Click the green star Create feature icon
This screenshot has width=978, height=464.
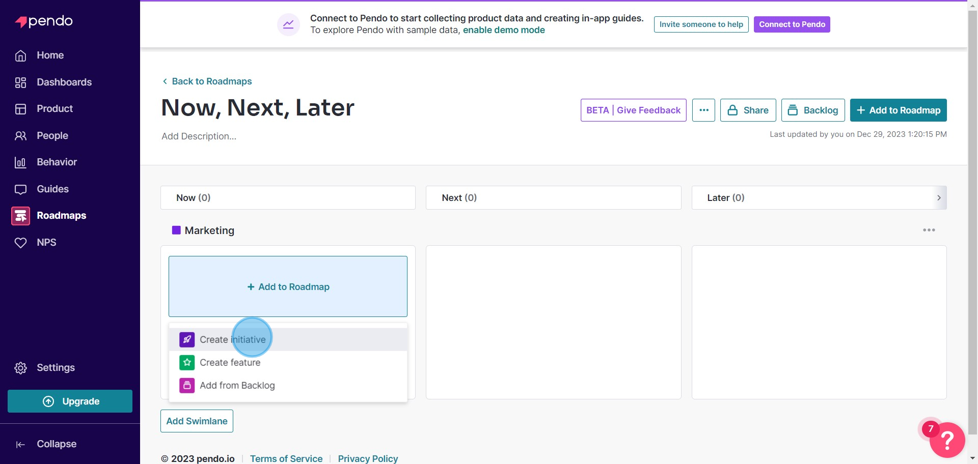tap(187, 362)
